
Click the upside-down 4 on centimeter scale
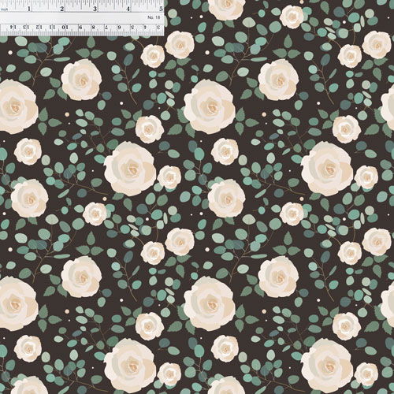tap(145, 27)
